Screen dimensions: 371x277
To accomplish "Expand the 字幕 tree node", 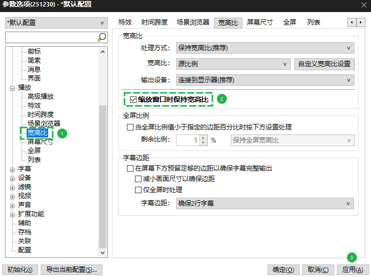I will 13,169.
